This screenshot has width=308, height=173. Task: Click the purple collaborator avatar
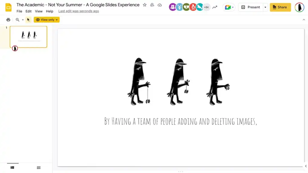(x=172, y=7)
